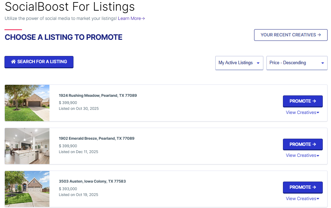Promote the 1924 Rushing Meadow listing
Viewport: 331px width, 208px height.
click(x=303, y=101)
